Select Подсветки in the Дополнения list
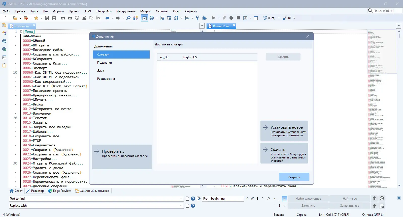 [121, 63]
